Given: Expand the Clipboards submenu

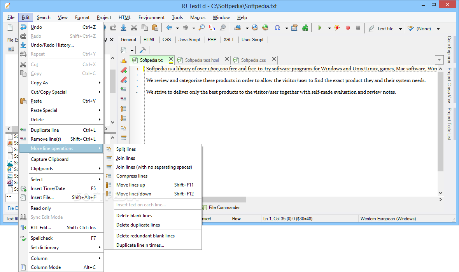Looking at the screenshot, I should (x=61, y=169).
